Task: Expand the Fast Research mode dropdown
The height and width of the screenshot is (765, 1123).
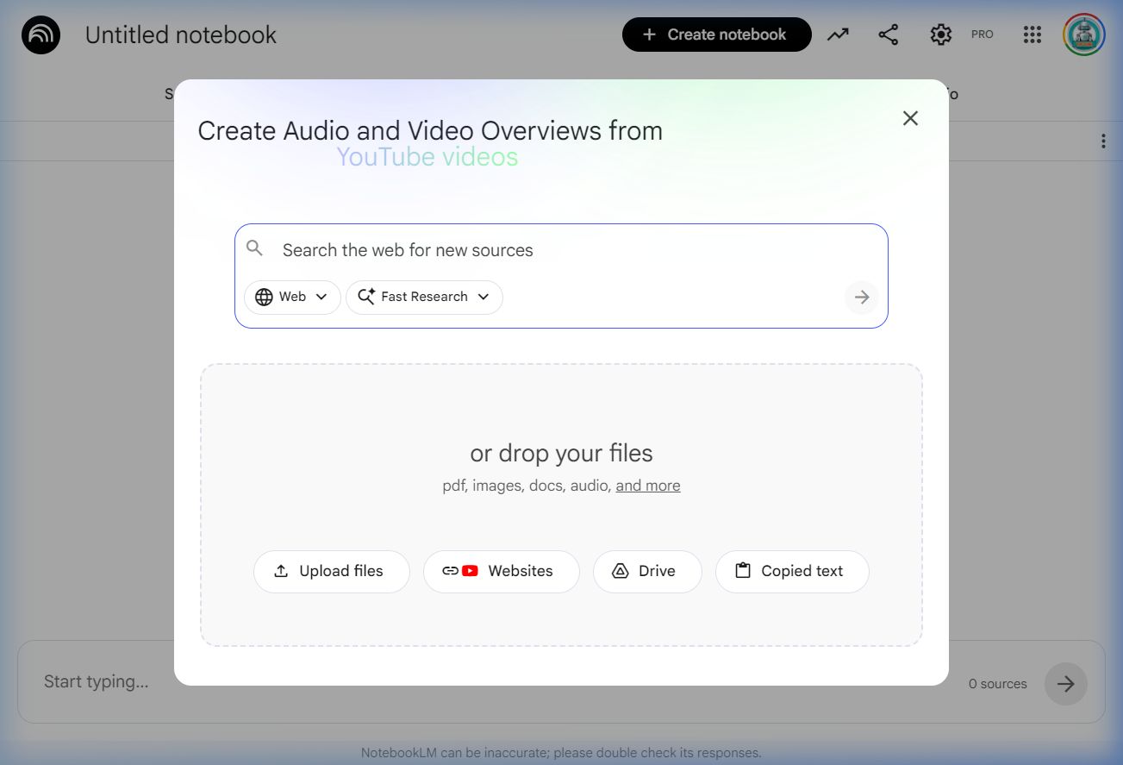Action: pos(424,297)
